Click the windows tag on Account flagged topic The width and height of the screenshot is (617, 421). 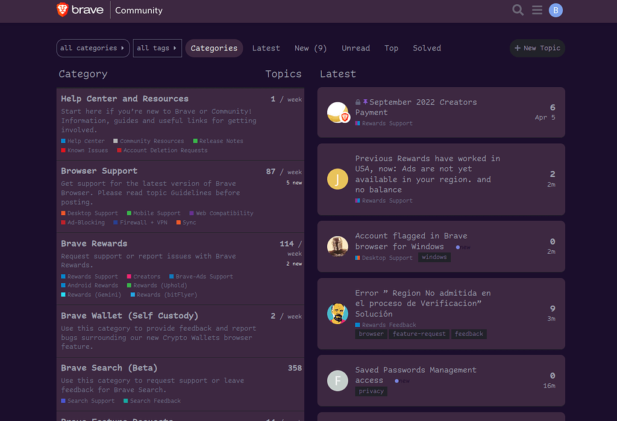point(434,257)
